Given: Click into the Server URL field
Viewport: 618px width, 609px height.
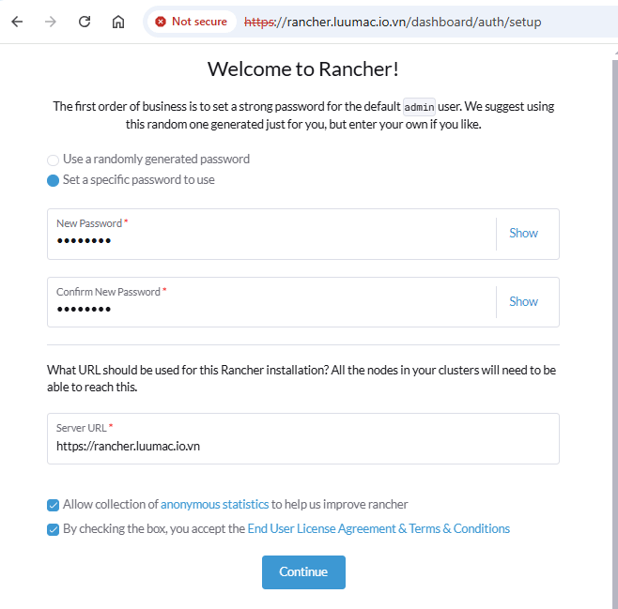Looking at the screenshot, I should (303, 438).
